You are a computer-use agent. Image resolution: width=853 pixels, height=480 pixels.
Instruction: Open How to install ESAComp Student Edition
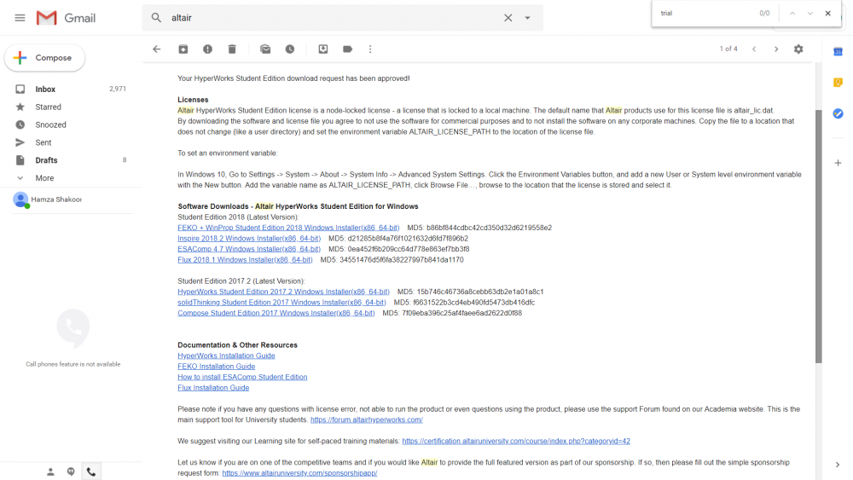242,377
